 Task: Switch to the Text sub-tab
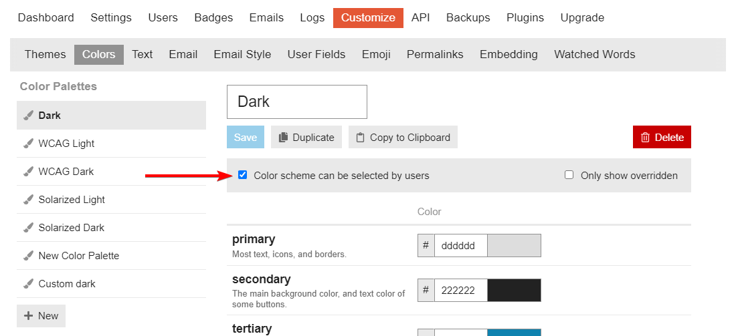click(143, 55)
